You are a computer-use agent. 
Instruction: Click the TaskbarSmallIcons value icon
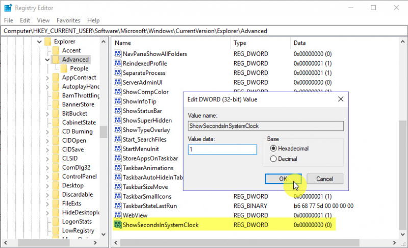[x=118, y=197]
